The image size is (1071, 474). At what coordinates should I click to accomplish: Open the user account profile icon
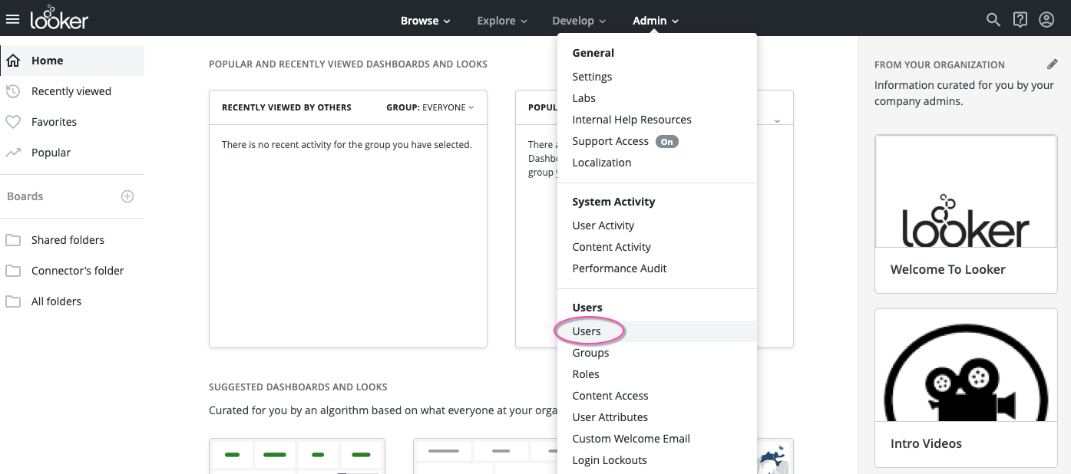(x=1046, y=20)
